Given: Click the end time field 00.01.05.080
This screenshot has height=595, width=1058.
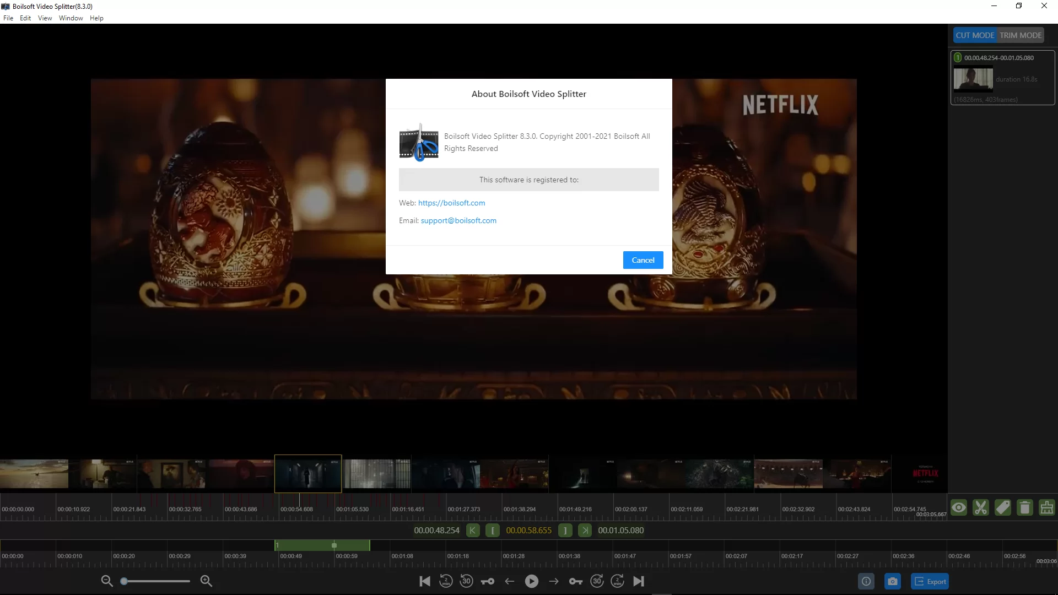Looking at the screenshot, I should (x=621, y=530).
